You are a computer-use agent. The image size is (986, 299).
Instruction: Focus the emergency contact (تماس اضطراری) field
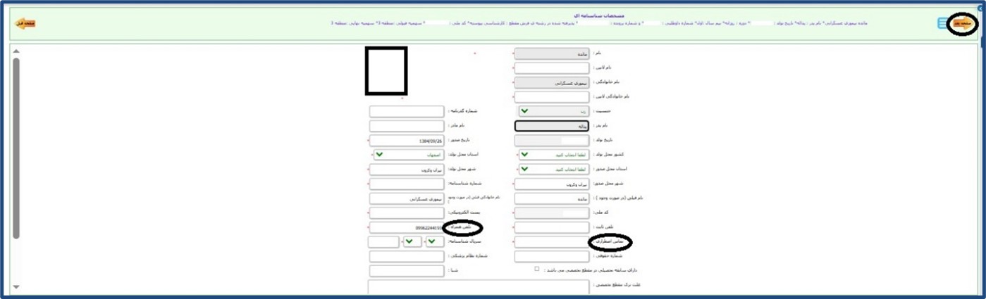tap(551, 242)
